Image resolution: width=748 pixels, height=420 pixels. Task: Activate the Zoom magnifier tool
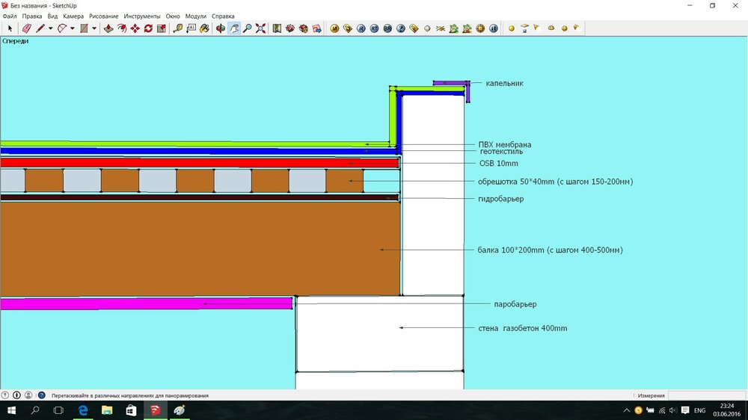pyautogui.click(x=247, y=28)
